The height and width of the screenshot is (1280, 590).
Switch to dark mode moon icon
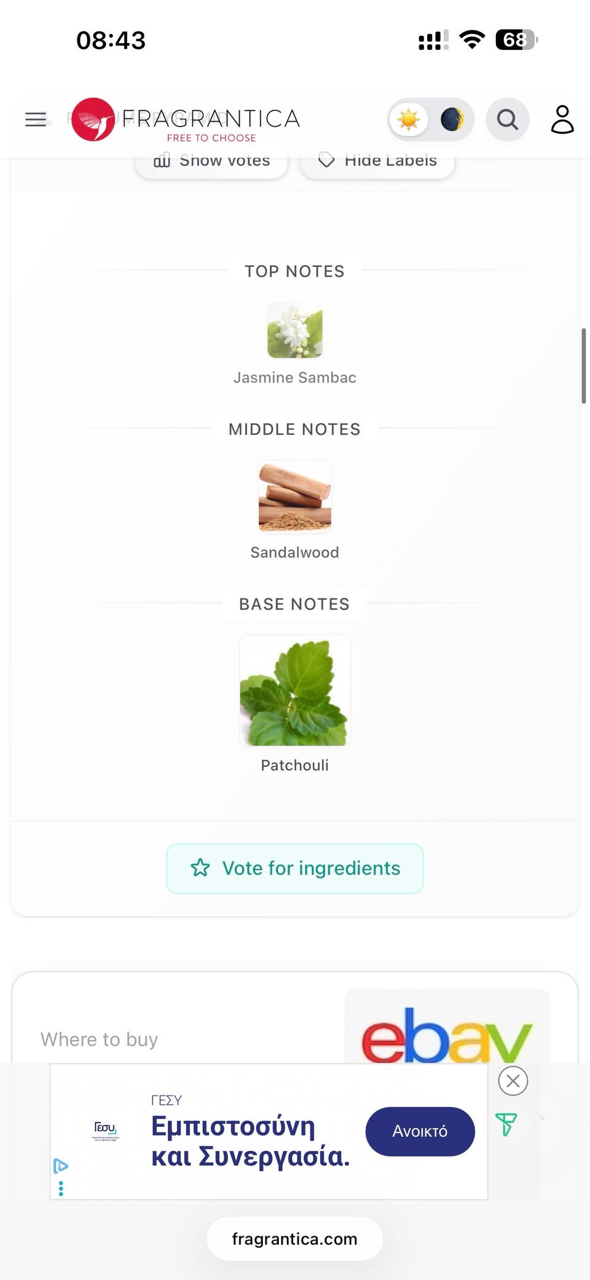coord(452,119)
